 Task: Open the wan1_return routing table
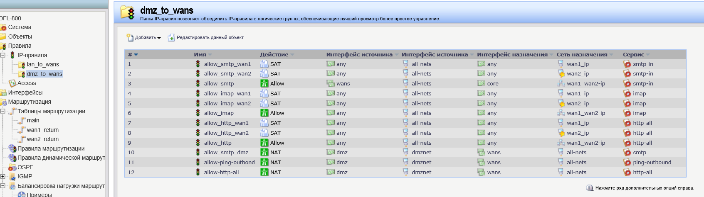43,130
